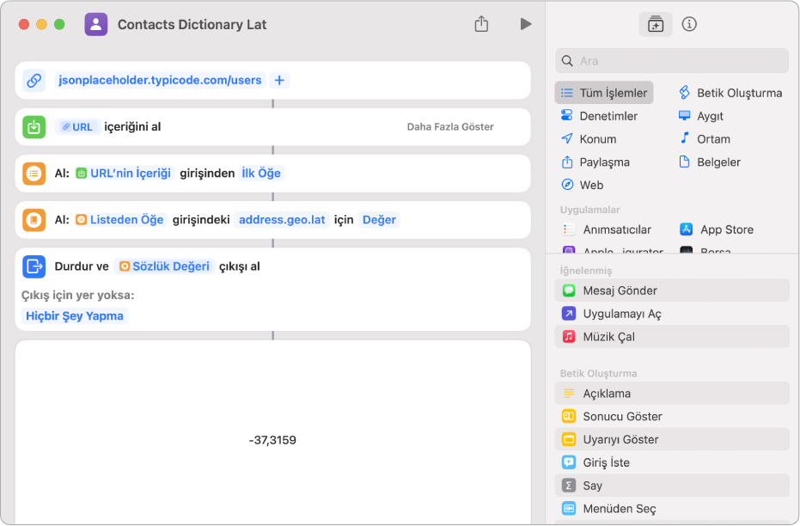Image resolution: width=800 pixels, height=526 pixels.
Task: Click the share icon in the title bar
Action: click(x=481, y=24)
